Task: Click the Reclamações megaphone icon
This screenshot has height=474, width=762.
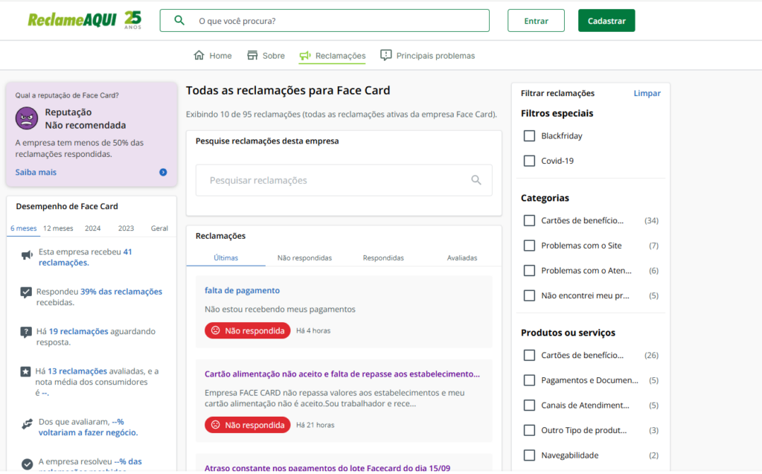Action: coord(304,55)
